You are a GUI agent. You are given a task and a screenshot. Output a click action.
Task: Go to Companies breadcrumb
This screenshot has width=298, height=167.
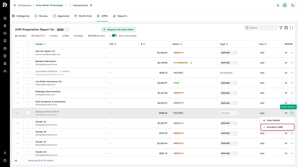coord(25,5)
